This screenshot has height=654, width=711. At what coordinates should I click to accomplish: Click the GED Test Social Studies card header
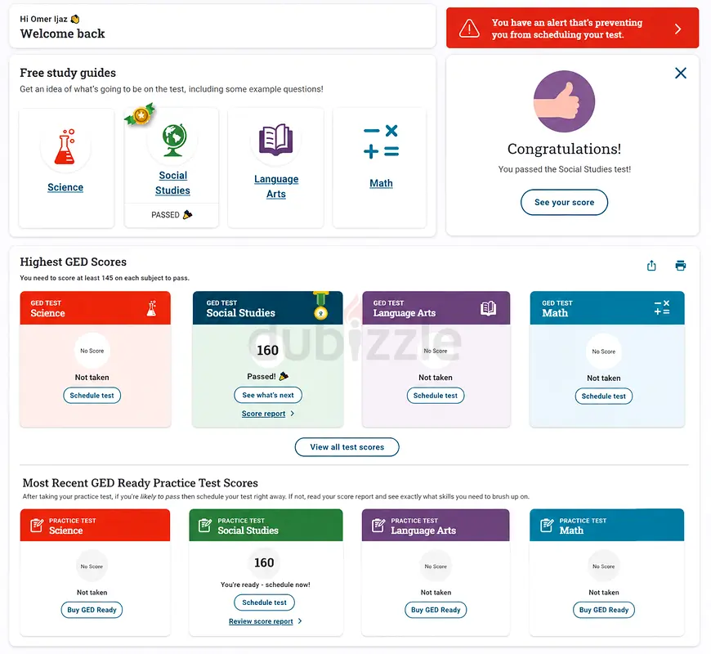click(267, 308)
